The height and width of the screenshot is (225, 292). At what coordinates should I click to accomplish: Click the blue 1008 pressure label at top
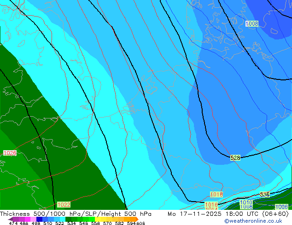[252, 23]
